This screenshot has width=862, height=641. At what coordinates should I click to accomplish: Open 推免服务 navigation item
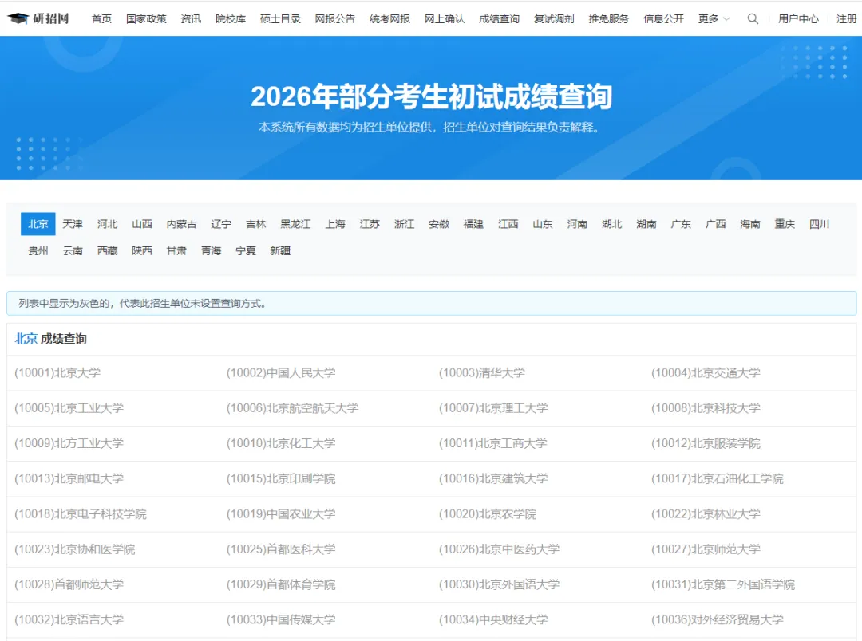click(x=608, y=18)
